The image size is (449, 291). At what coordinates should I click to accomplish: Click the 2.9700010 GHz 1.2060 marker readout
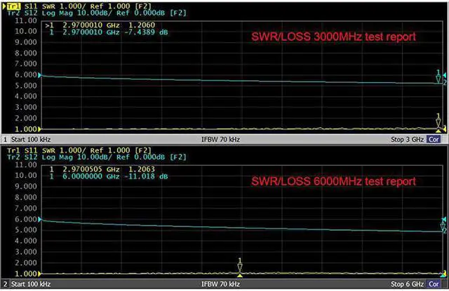click(x=98, y=25)
